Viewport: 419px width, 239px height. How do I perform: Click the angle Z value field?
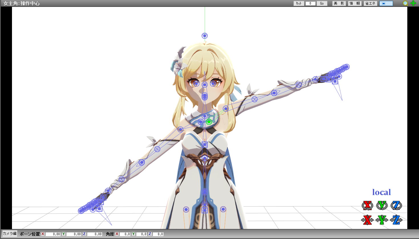(x=158, y=234)
